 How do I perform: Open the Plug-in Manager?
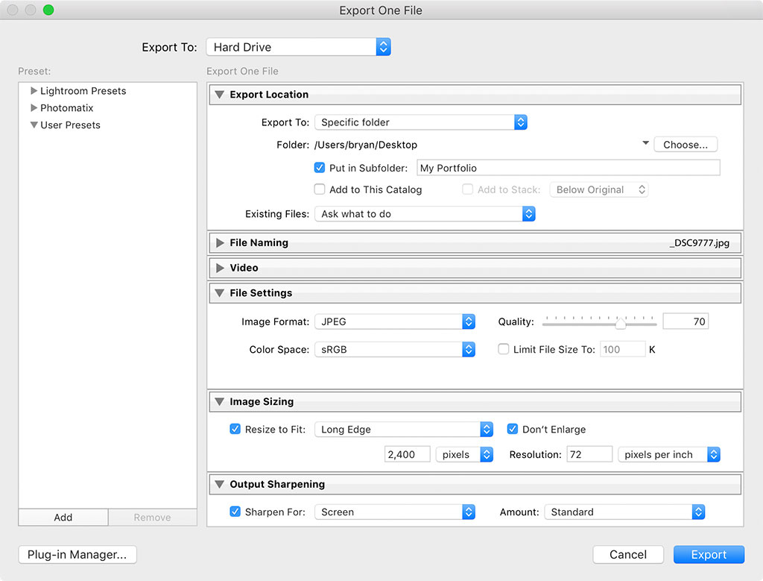point(77,554)
